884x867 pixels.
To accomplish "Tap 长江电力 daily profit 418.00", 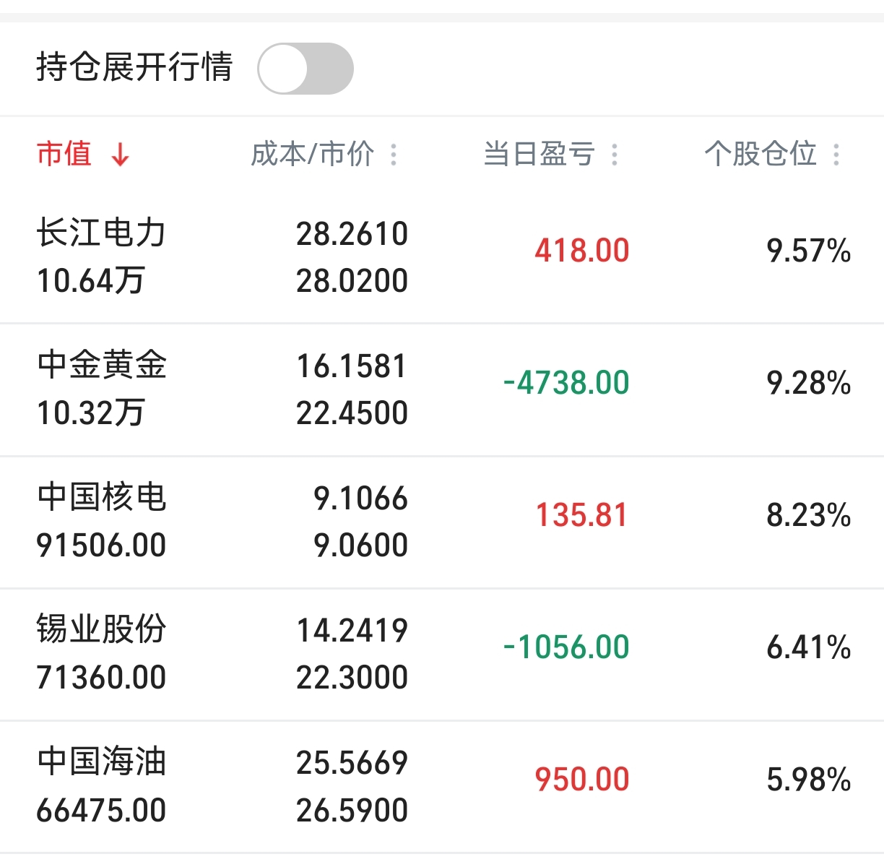I will tap(581, 251).
